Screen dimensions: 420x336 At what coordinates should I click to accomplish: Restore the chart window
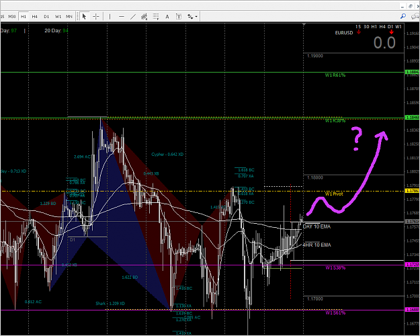pyautogui.click(x=411, y=7)
